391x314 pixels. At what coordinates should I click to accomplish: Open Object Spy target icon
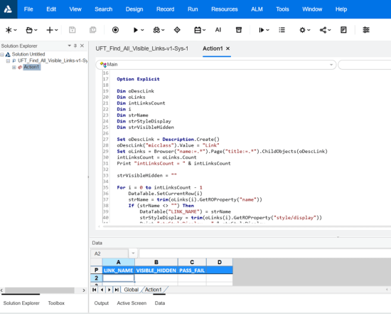[177, 30]
